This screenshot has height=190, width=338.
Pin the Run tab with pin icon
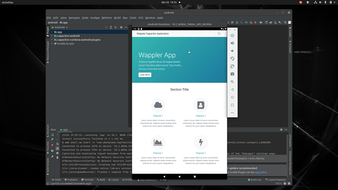pos(52,157)
